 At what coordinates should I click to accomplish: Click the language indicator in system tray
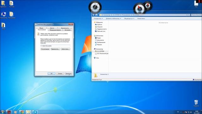point(178,112)
